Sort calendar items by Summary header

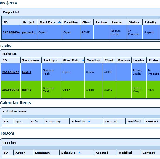click(53, 121)
